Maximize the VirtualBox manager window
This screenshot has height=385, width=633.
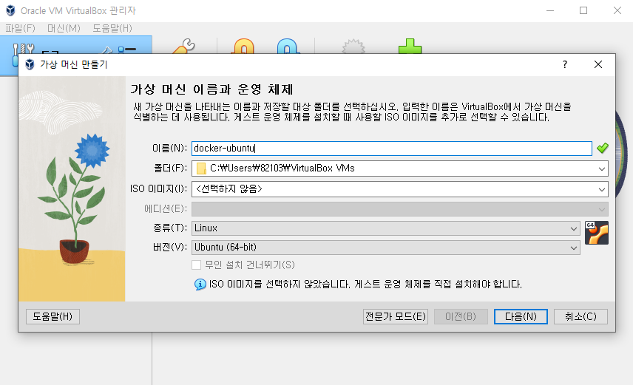point(583,10)
